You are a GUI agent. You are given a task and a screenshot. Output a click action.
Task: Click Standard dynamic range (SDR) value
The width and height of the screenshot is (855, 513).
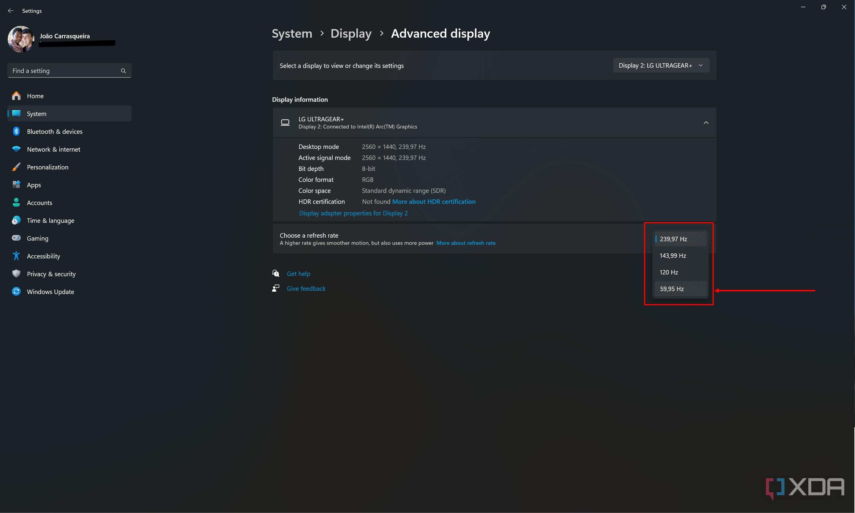[x=404, y=190]
